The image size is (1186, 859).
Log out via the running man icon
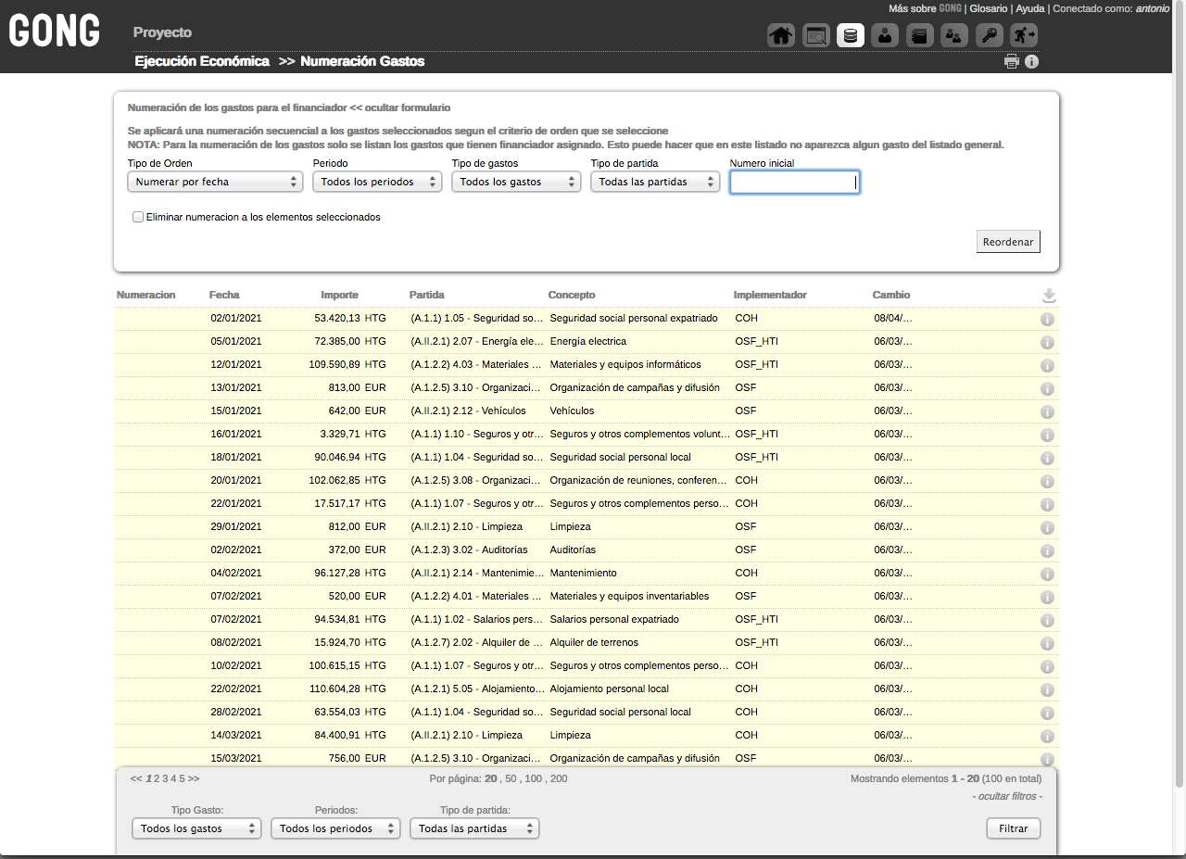[x=1024, y=36]
